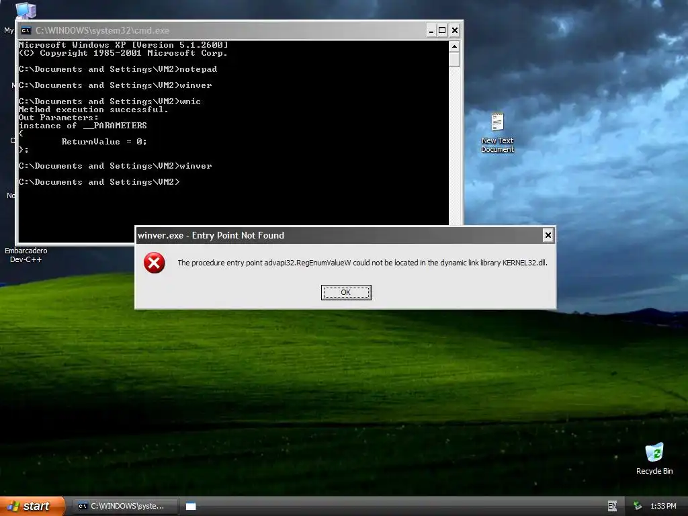This screenshot has width=688, height=516.
Task: Select the Embarcadero Dev-C++ desktop shortcut
Action: (x=26, y=255)
